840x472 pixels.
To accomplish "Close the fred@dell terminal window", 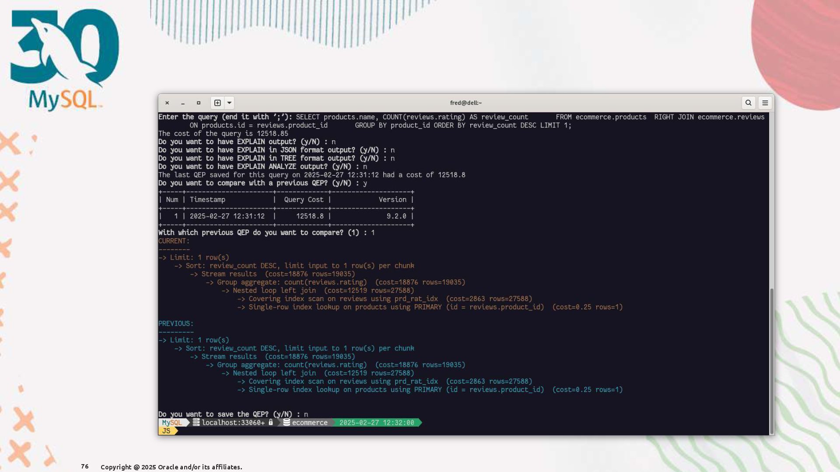I will click(x=167, y=103).
